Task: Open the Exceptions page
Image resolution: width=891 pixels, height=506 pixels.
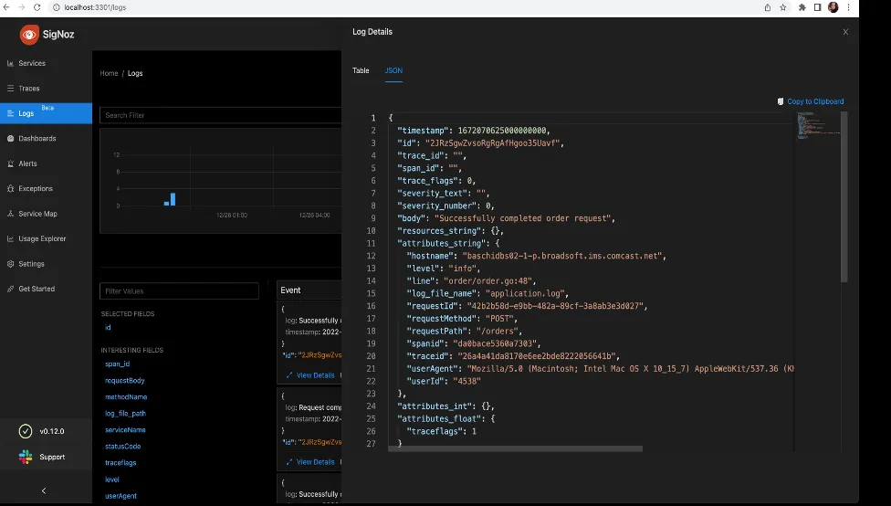Action: (36, 189)
